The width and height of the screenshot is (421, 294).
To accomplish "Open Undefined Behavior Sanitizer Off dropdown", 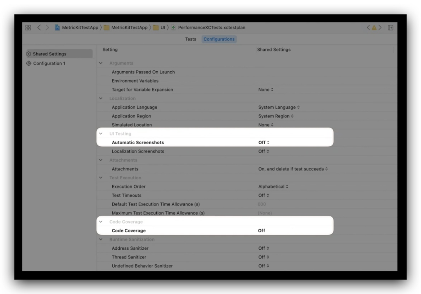I will coord(264,266).
